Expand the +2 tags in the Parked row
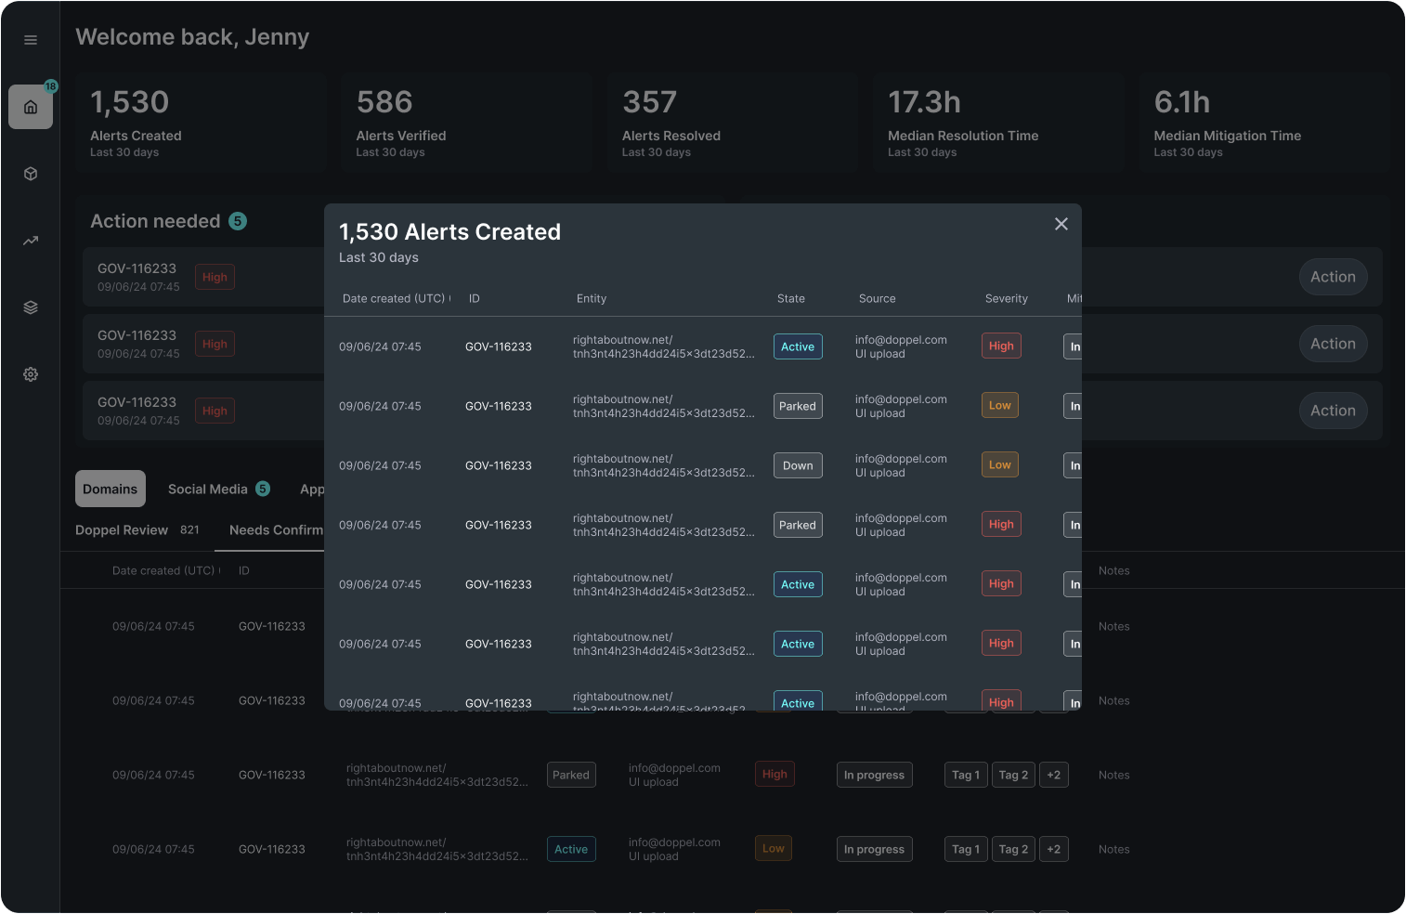Image resolution: width=1406 pixels, height=914 pixels. [x=1053, y=776]
